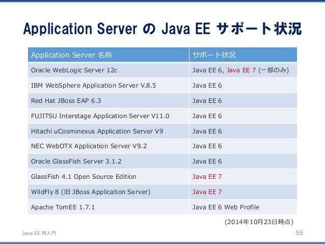The width and height of the screenshot is (325, 244).
Task: Select "Hitachi uCosminexus Application Server V9" cell
Action: [109, 131]
